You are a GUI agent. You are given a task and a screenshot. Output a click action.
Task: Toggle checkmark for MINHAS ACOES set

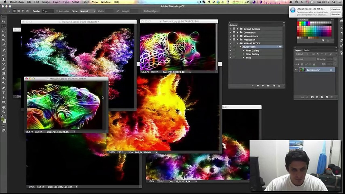(x=230, y=43)
